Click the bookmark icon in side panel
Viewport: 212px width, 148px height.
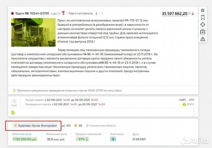(x=203, y=17)
